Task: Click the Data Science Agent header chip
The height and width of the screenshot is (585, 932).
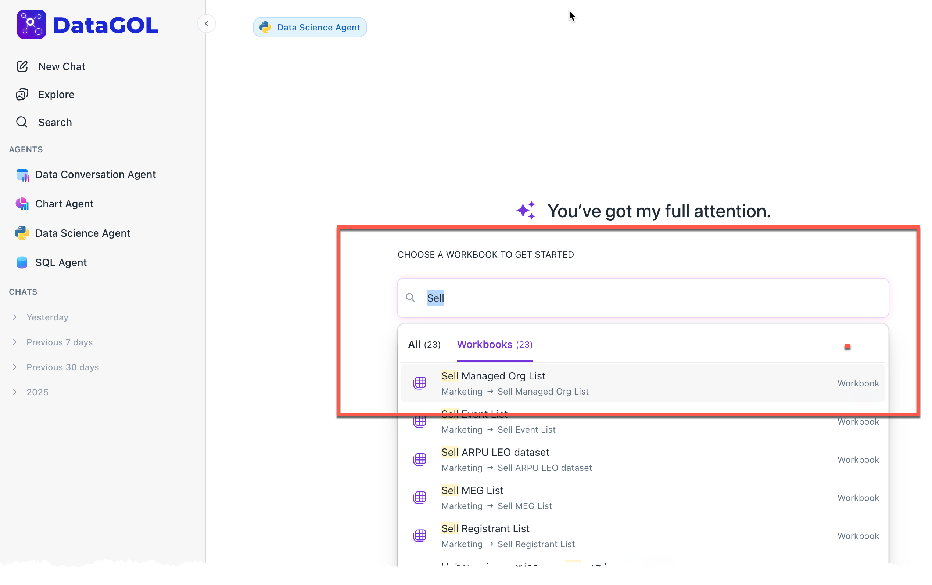Action: click(310, 28)
